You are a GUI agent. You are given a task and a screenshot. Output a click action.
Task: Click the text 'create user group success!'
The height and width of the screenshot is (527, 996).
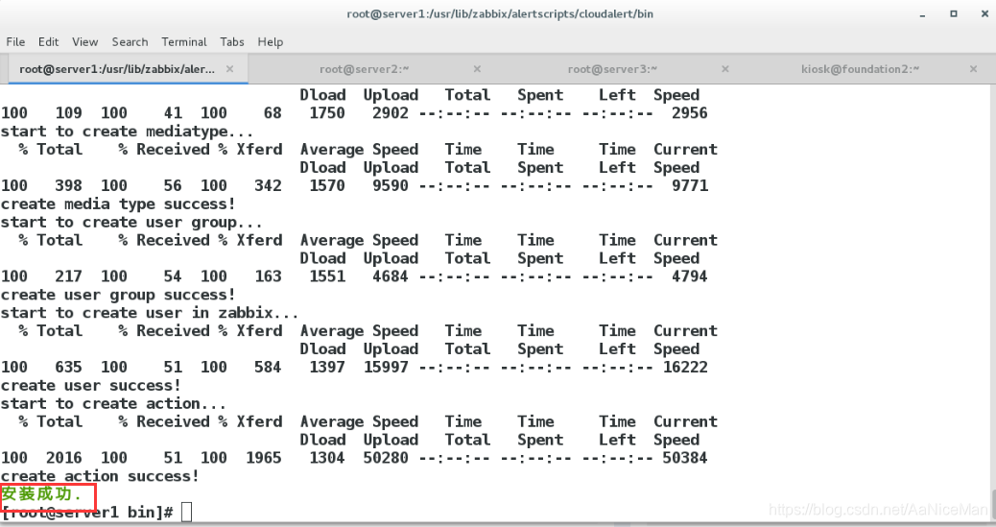coord(118,295)
